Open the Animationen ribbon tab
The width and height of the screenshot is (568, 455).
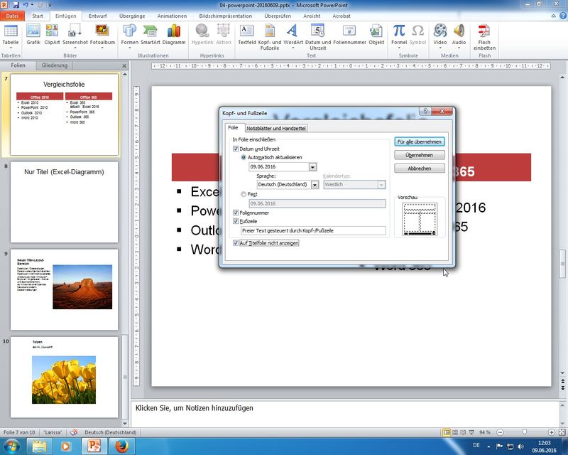[x=173, y=16]
